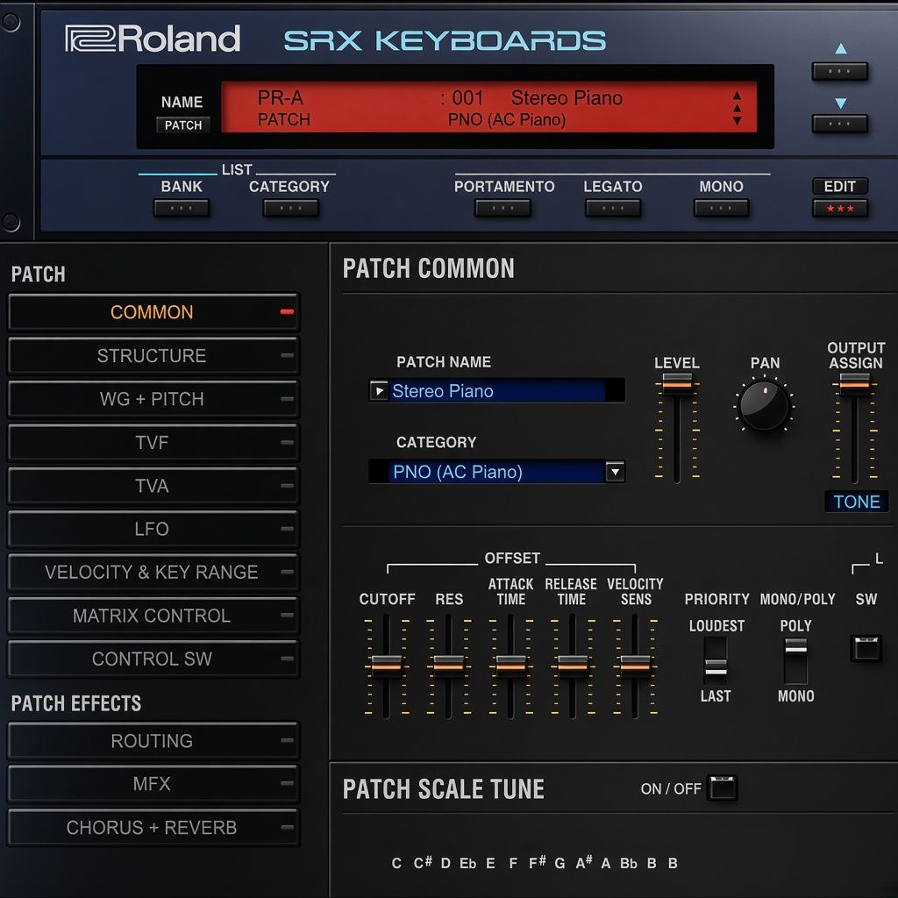Click the TONE output assign value

click(x=857, y=502)
